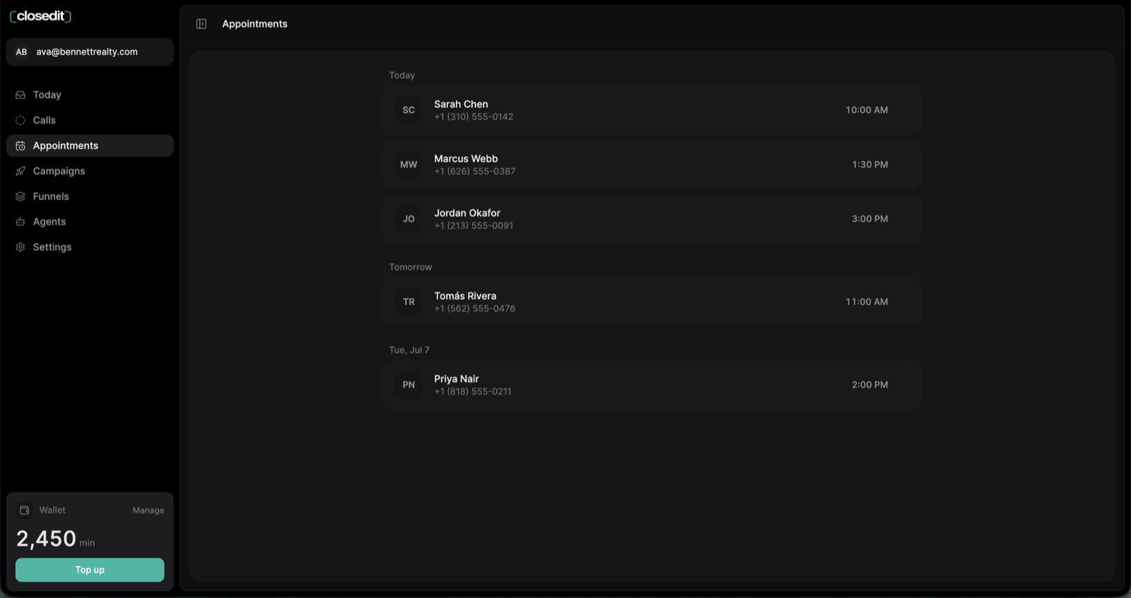Open the Appointments menu item

click(90, 145)
